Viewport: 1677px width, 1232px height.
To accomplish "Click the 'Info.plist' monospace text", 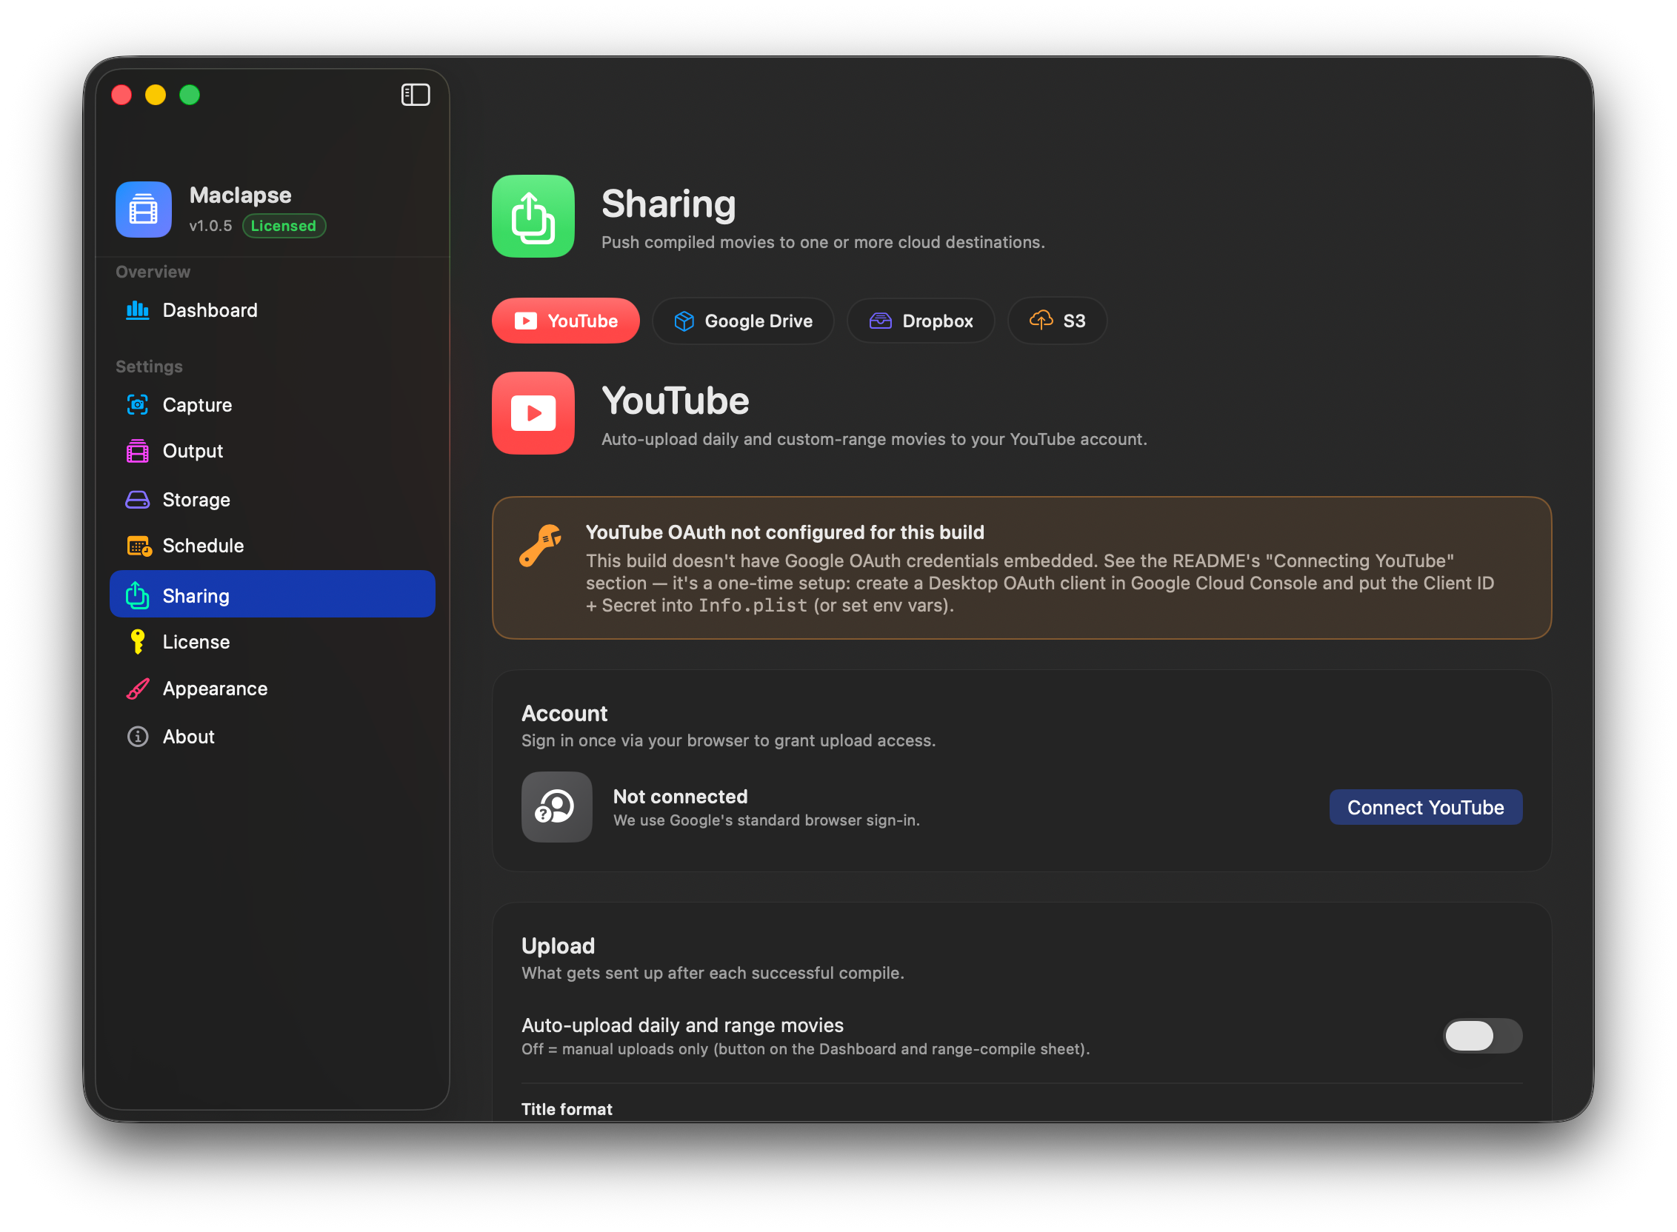I will point(752,606).
